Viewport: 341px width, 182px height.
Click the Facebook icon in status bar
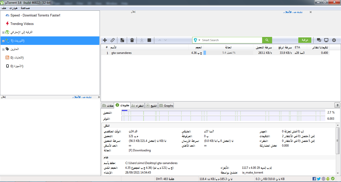point(314,179)
